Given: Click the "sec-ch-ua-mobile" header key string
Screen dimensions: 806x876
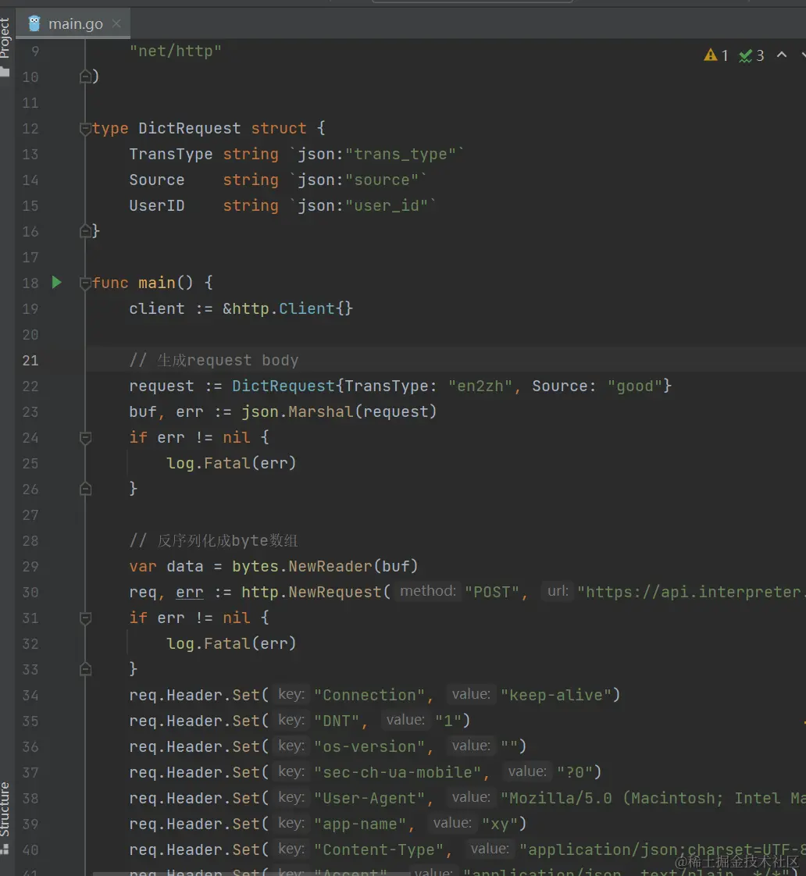Looking at the screenshot, I should click(x=398, y=771).
